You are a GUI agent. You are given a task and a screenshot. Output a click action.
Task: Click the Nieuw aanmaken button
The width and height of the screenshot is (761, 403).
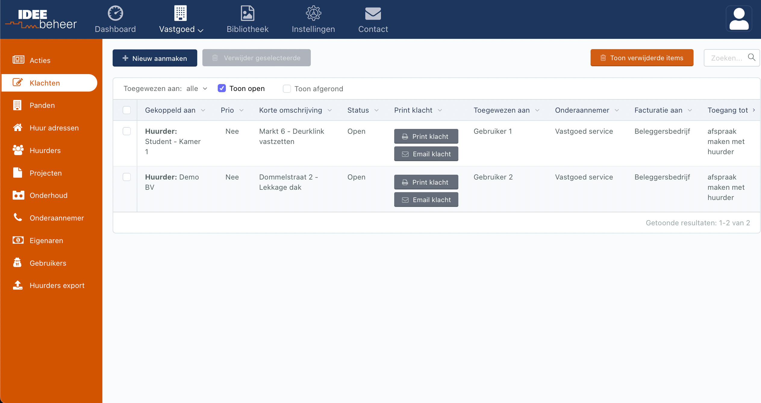point(155,58)
